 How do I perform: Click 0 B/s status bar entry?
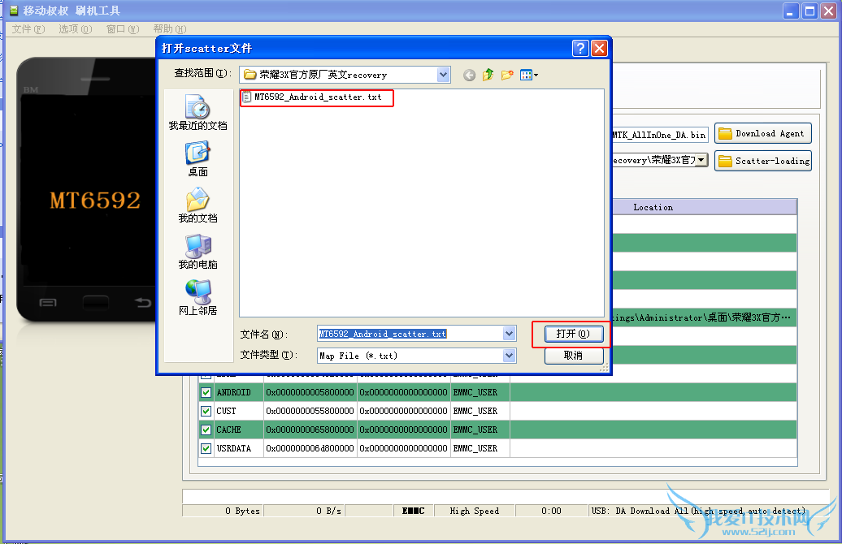[x=305, y=511]
